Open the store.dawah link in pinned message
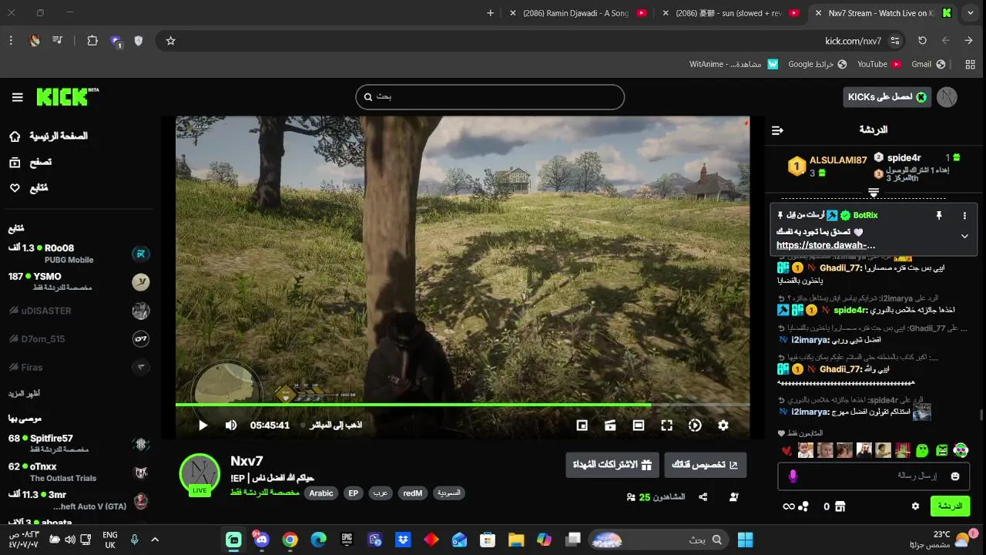 tap(826, 245)
